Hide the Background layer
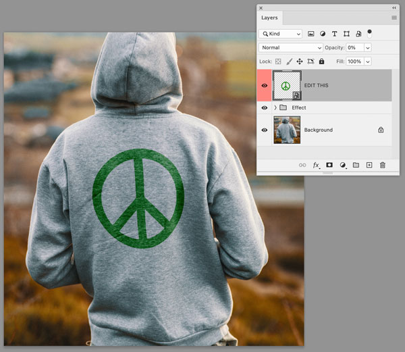 264,130
